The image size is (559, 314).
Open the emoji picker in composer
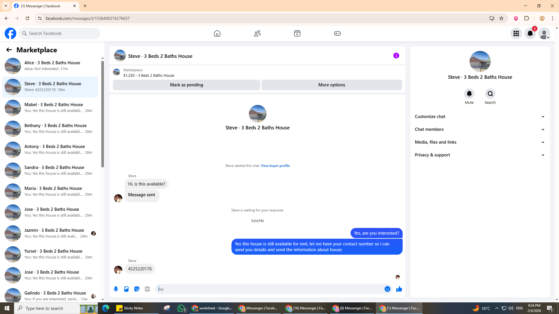click(x=387, y=289)
